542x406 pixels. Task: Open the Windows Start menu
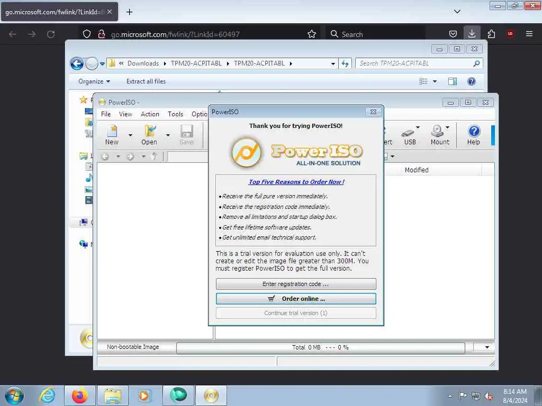[14, 395]
